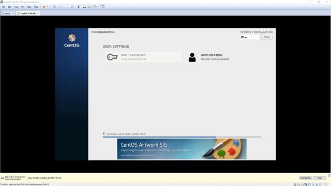The image size is (331, 186).
Task: Click the Change Disc button
Action: point(306,178)
